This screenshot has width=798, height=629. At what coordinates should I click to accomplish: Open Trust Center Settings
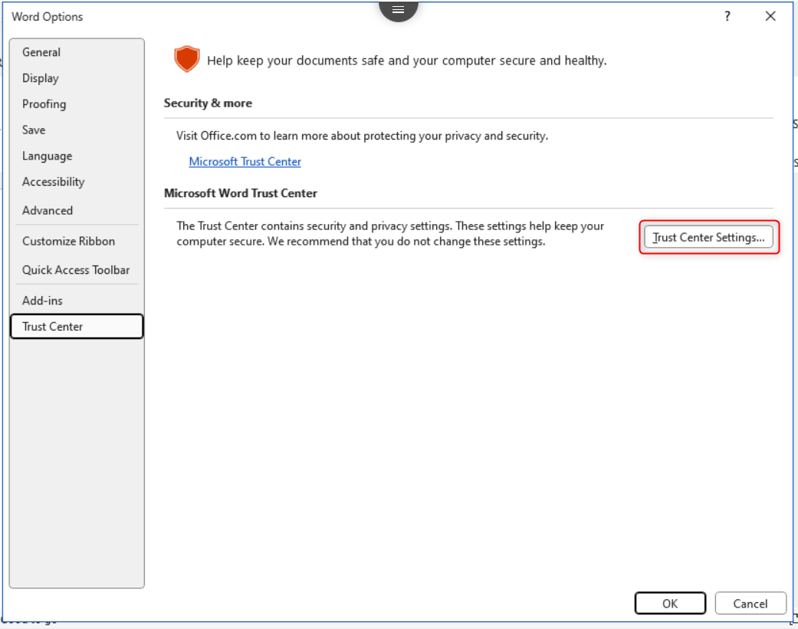coord(708,237)
